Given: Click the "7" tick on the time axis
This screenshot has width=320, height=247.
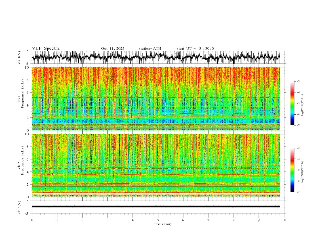Looking at the screenshot, I should 208,220.
